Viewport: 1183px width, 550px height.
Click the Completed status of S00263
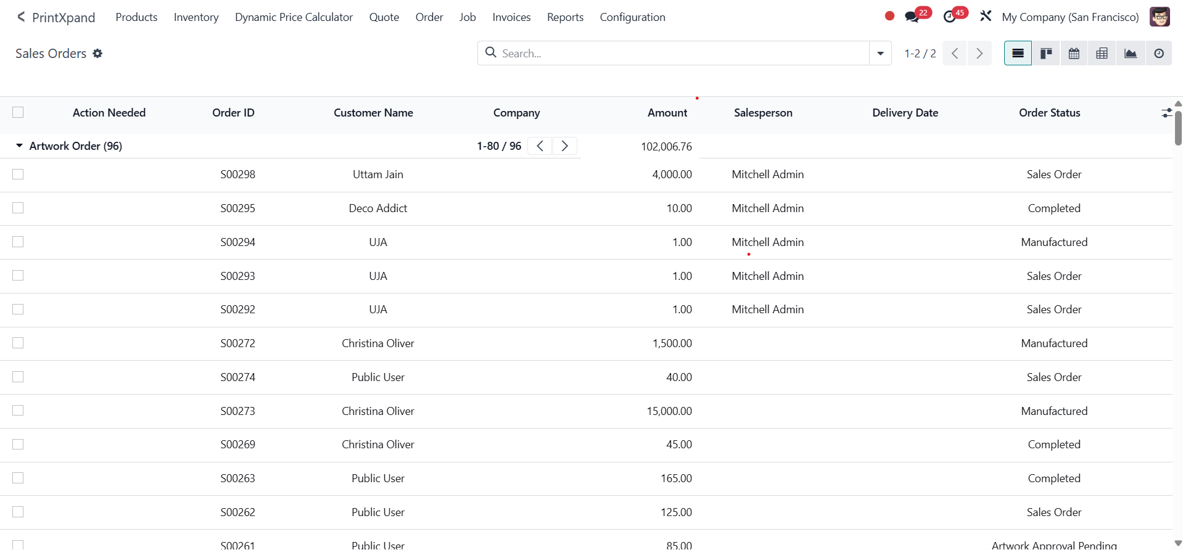[1054, 478]
